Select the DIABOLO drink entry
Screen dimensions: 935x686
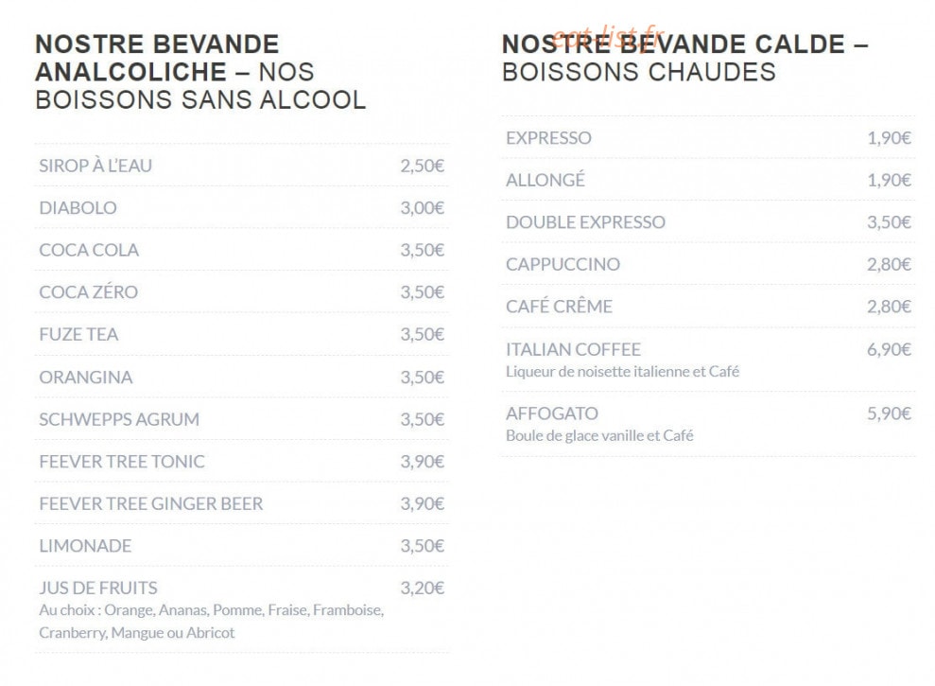pyautogui.click(x=241, y=208)
